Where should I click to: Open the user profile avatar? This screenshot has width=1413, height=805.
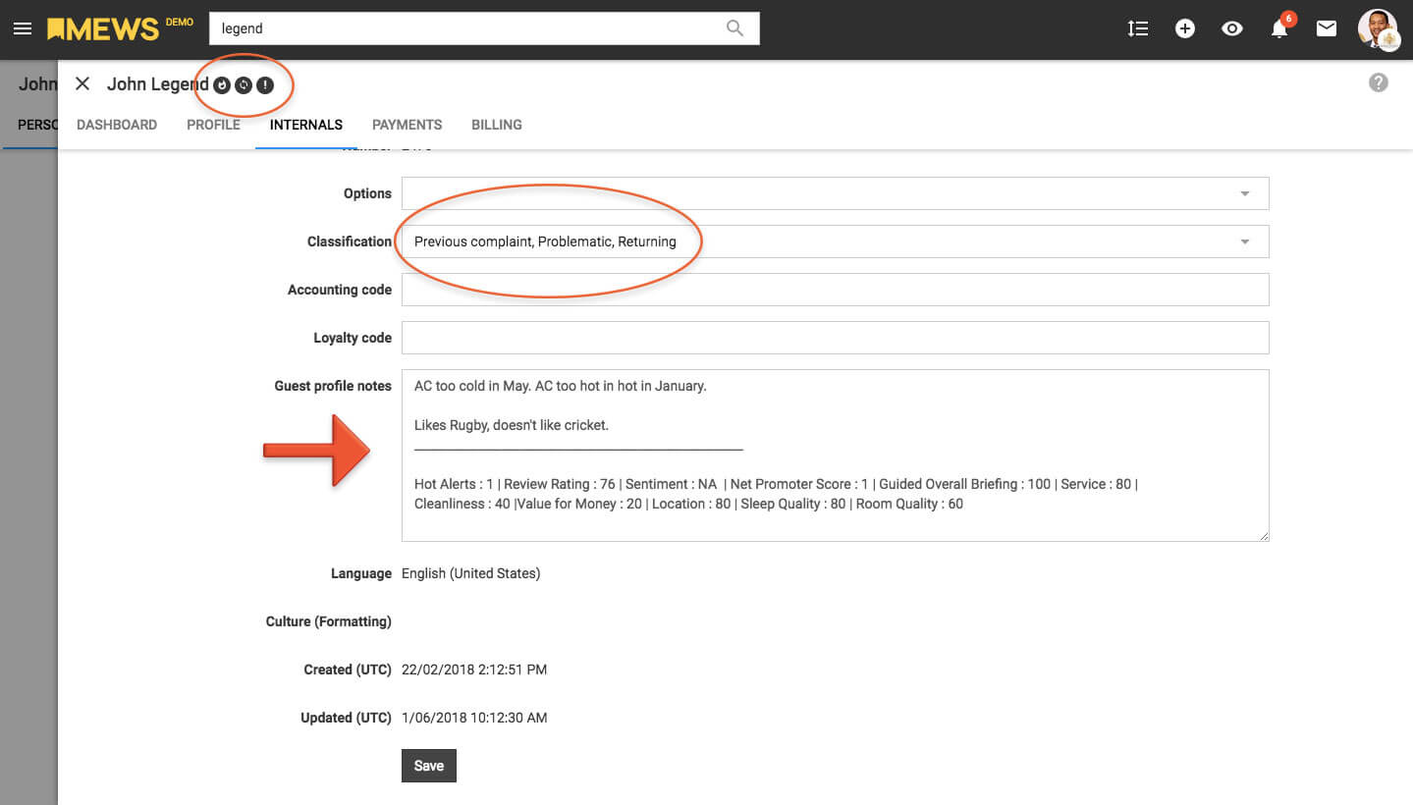[1378, 28]
